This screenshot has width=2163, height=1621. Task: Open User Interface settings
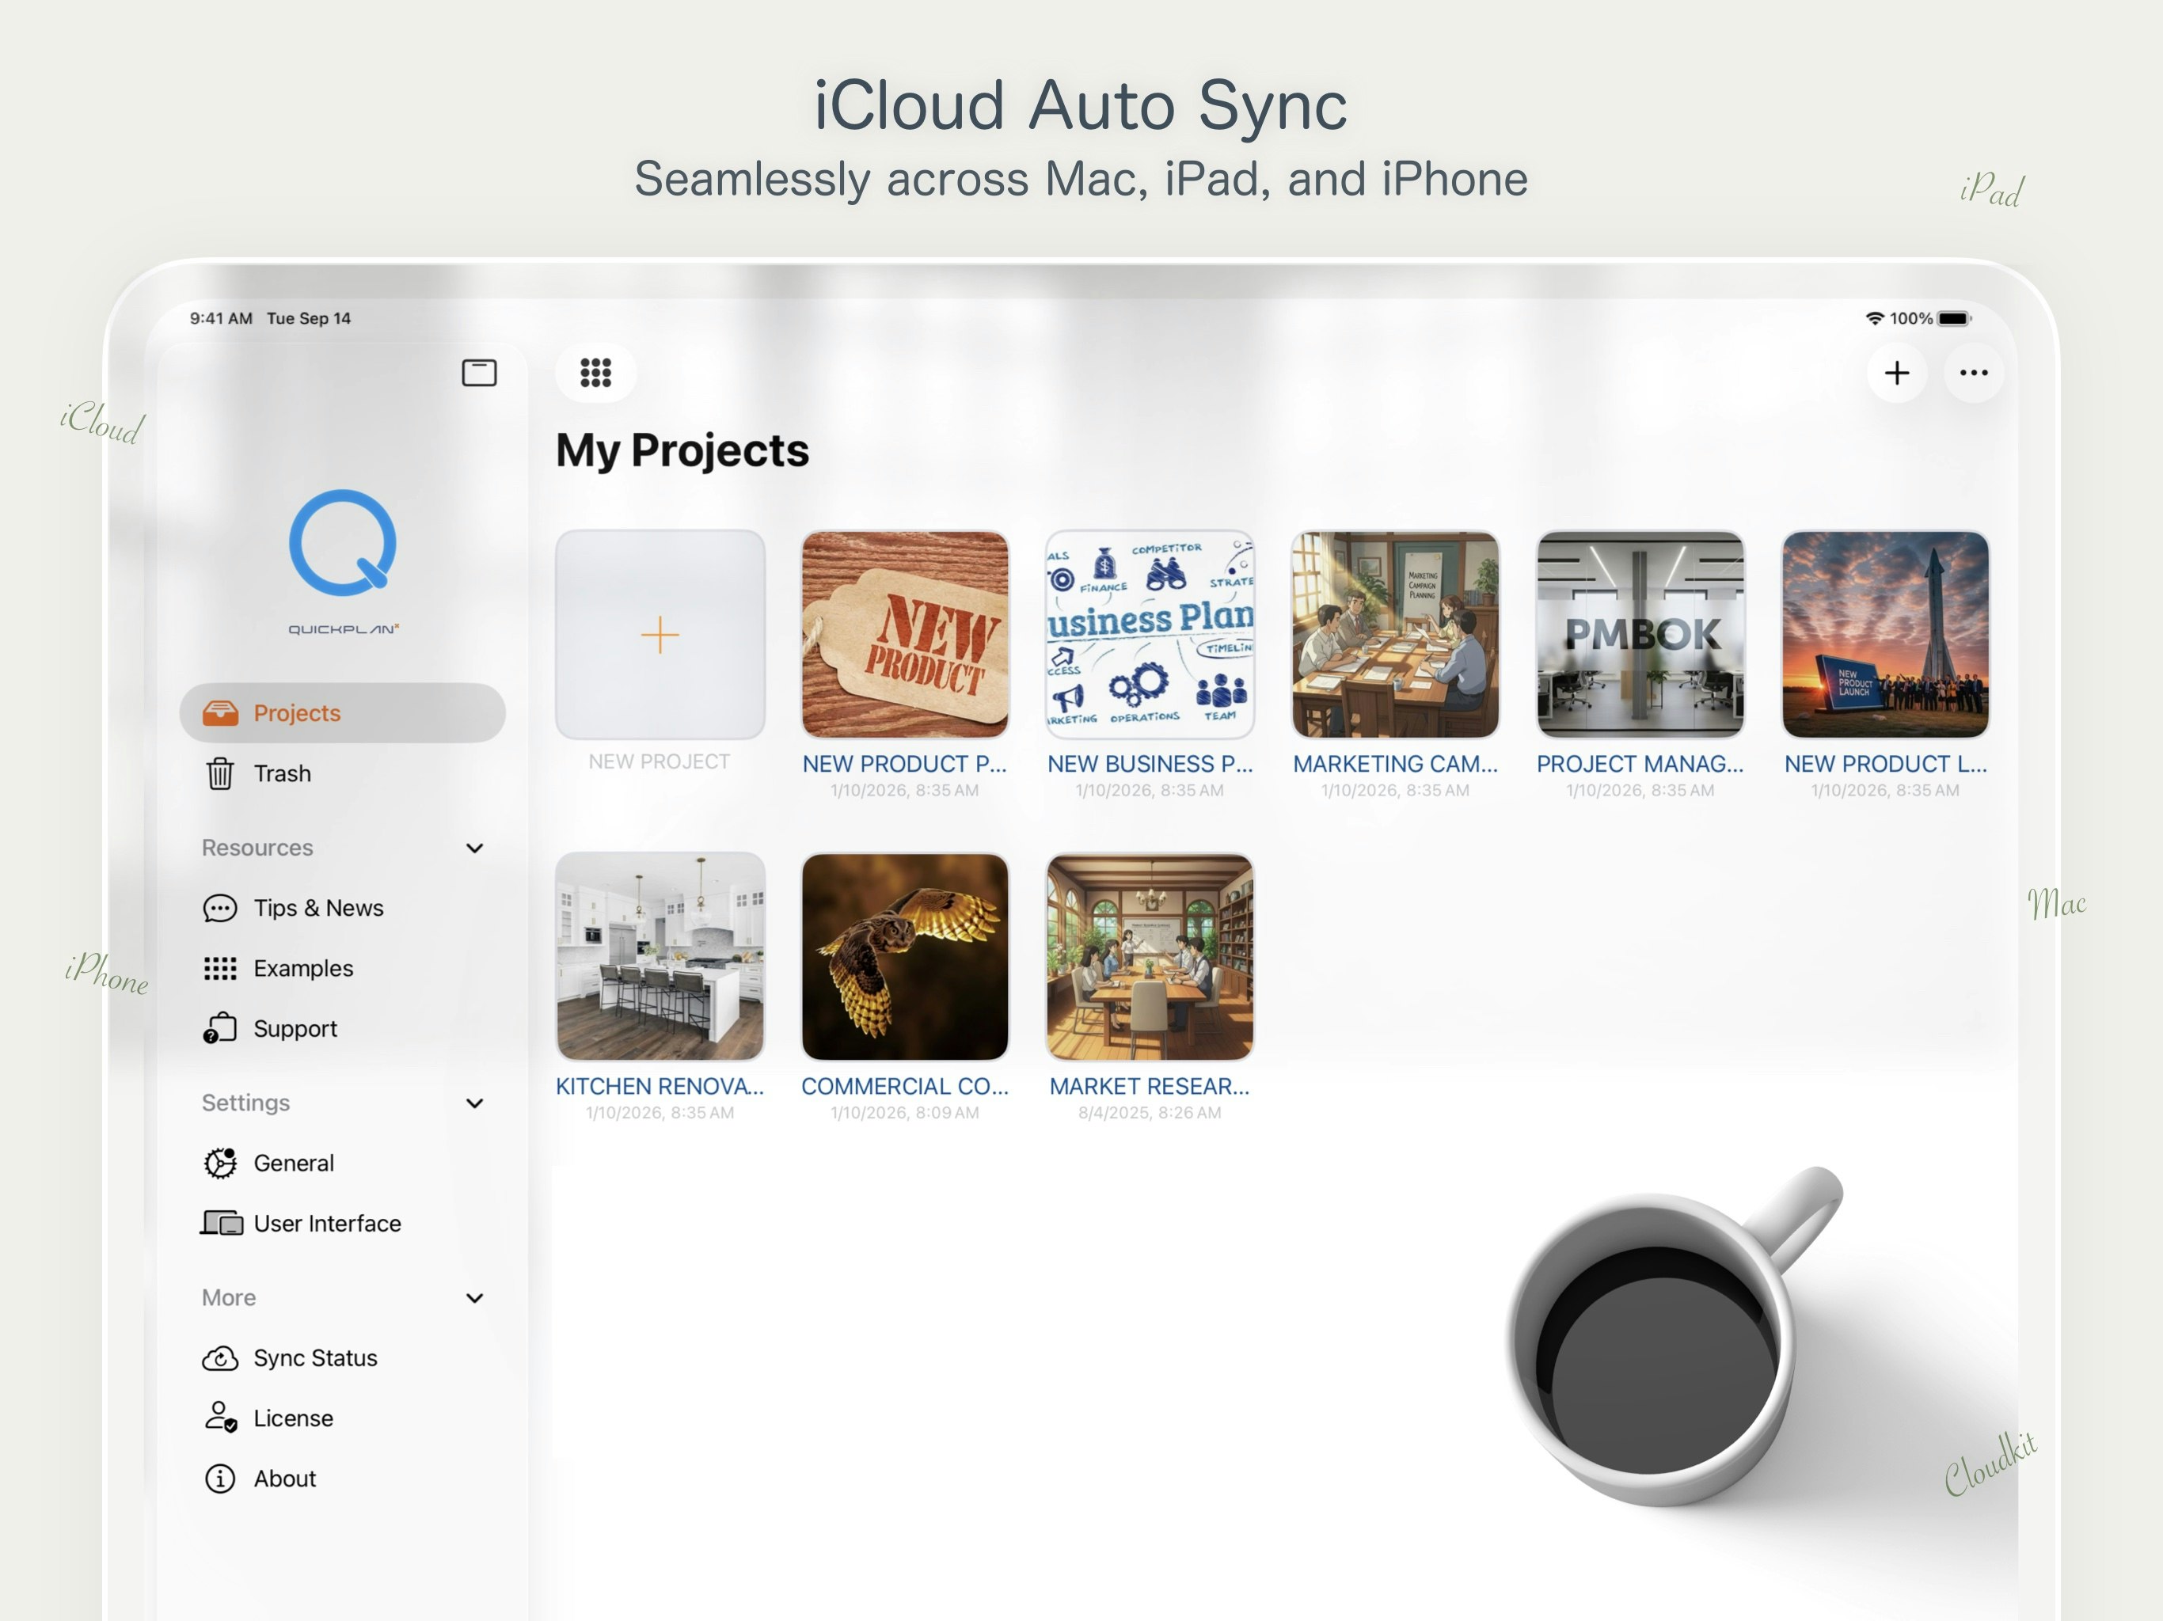[x=327, y=1223]
